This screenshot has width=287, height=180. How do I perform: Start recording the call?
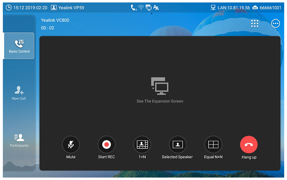[x=106, y=145]
